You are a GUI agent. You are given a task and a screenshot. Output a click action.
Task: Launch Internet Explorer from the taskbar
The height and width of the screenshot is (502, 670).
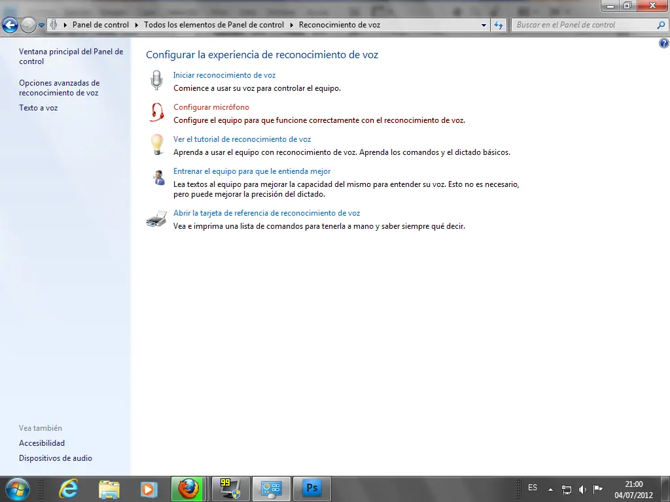pos(68,489)
